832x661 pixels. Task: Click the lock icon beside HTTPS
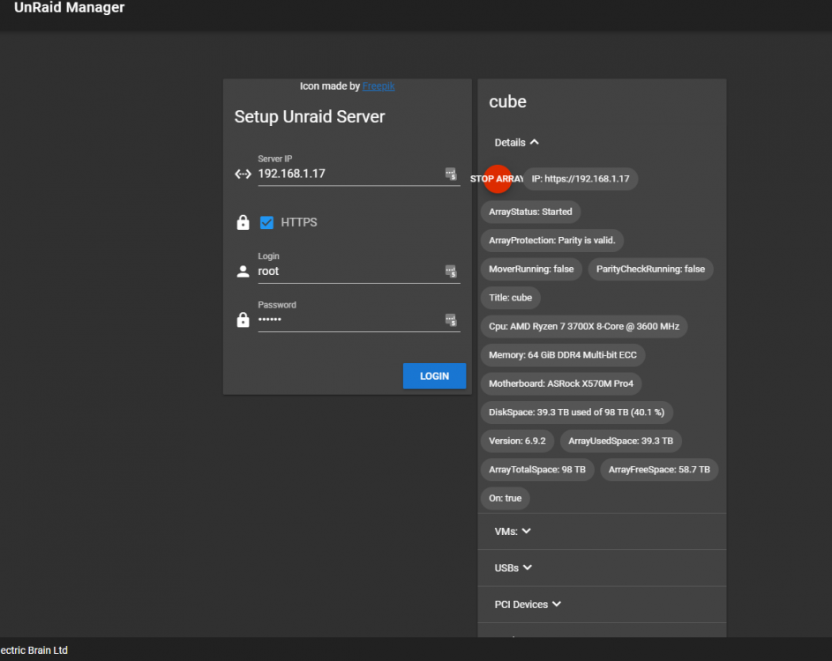tap(243, 223)
